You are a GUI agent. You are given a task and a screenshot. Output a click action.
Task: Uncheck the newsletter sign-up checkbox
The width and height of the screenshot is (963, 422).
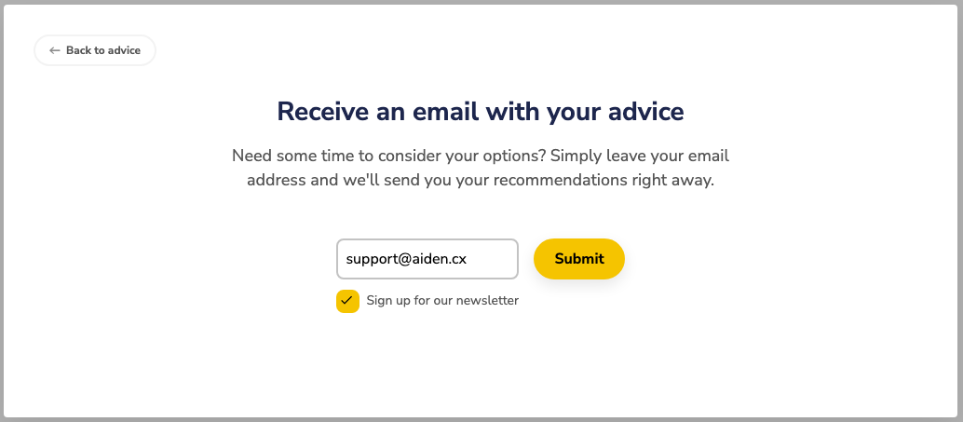point(347,301)
